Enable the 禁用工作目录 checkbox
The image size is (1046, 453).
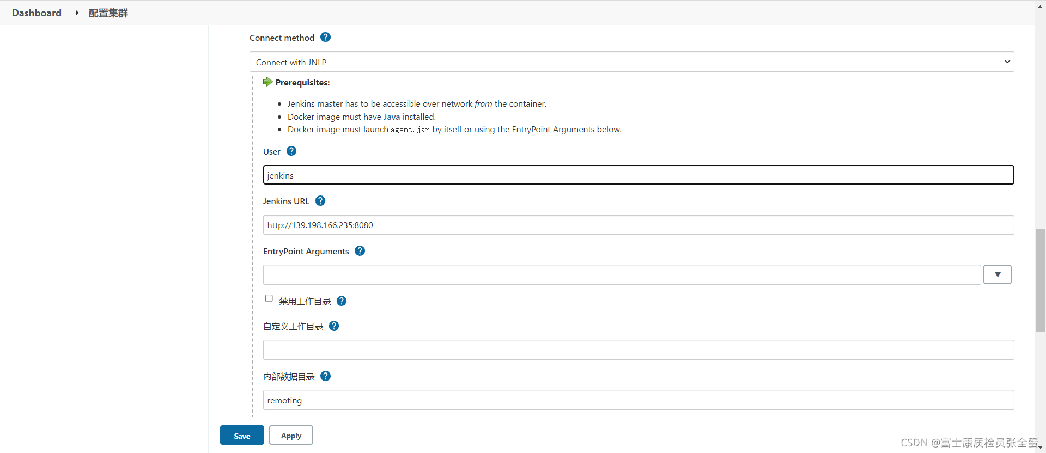tap(269, 298)
